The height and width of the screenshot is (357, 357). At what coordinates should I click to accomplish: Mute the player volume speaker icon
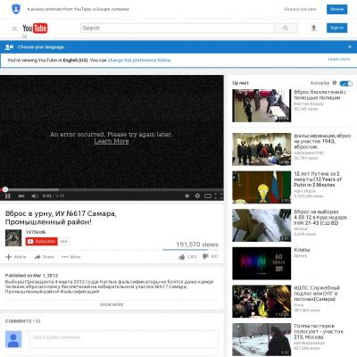click(x=35, y=196)
